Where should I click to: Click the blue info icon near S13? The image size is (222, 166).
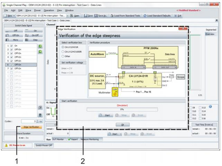click(210, 107)
